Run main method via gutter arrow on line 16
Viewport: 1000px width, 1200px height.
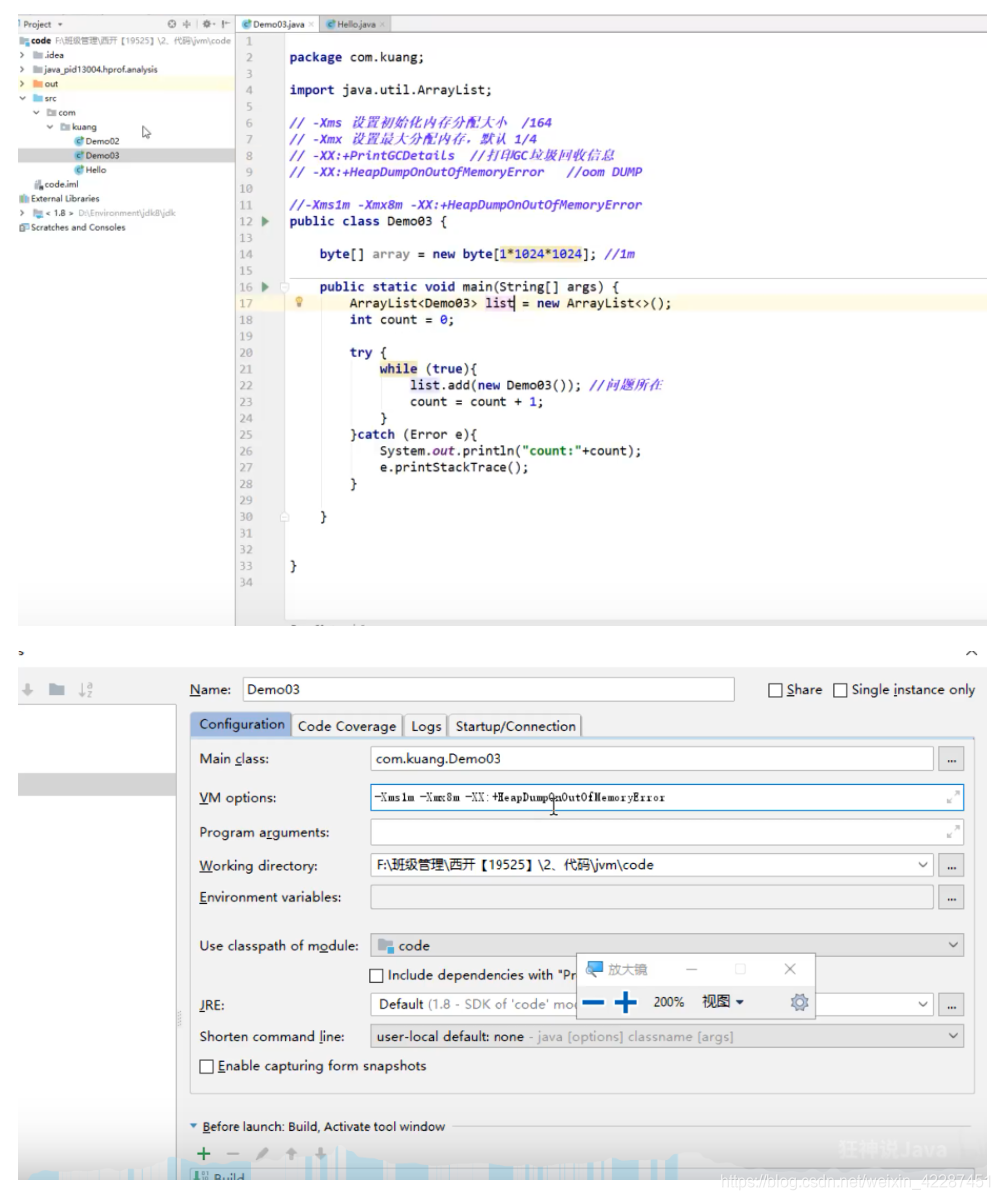click(266, 287)
